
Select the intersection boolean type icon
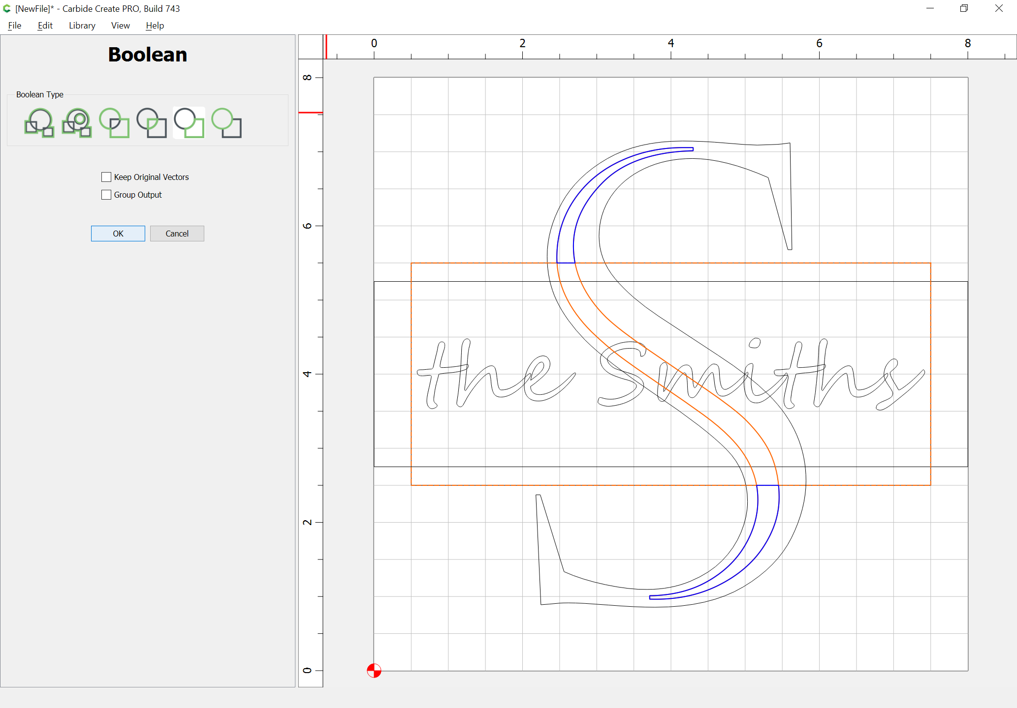coord(152,123)
